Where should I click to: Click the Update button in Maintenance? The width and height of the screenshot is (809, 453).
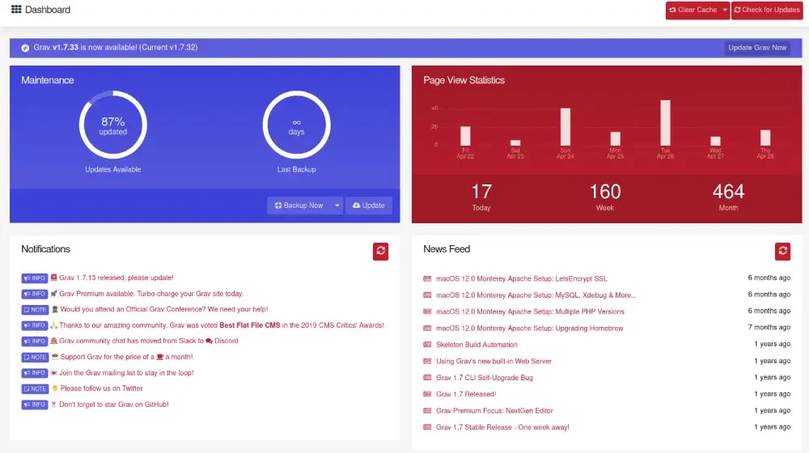point(368,205)
